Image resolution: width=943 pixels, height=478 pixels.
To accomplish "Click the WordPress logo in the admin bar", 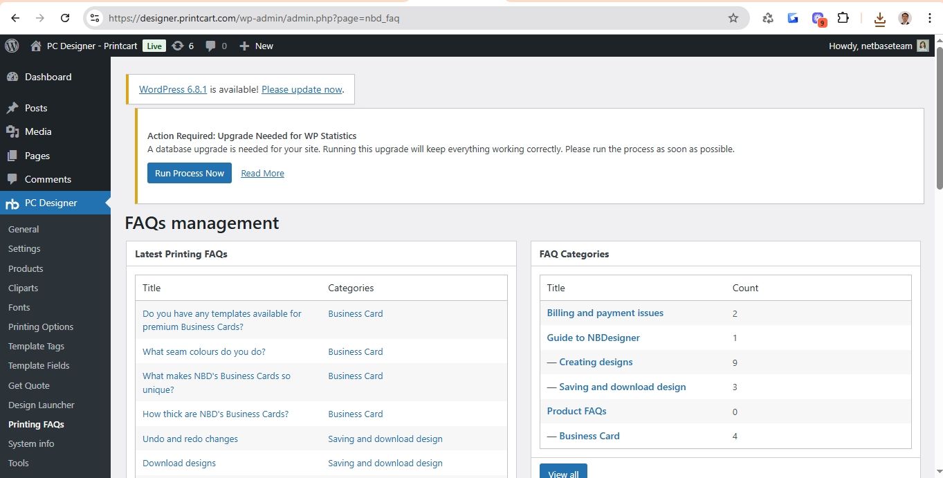I will pos(11,46).
